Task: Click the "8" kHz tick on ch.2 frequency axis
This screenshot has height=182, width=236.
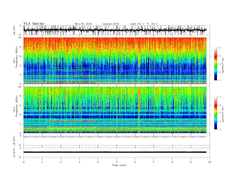Action: click(x=21, y=96)
